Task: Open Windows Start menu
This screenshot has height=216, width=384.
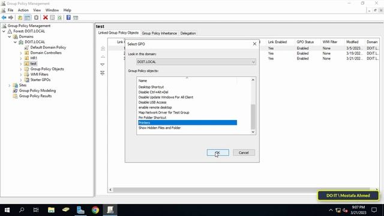Action: pos(7,210)
